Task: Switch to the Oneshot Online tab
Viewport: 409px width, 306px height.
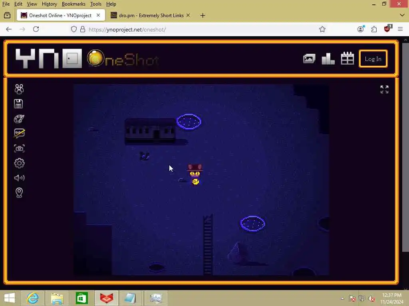Action: point(61,16)
